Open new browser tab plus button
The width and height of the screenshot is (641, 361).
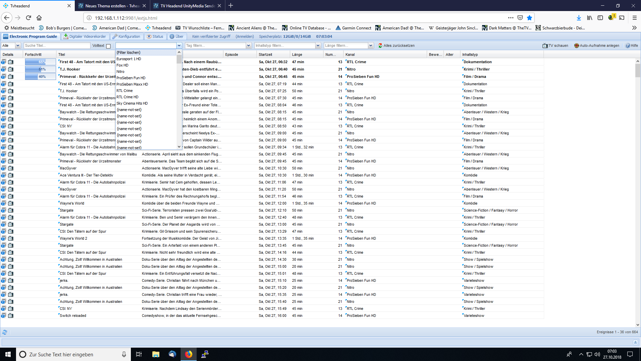pyautogui.click(x=231, y=6)
